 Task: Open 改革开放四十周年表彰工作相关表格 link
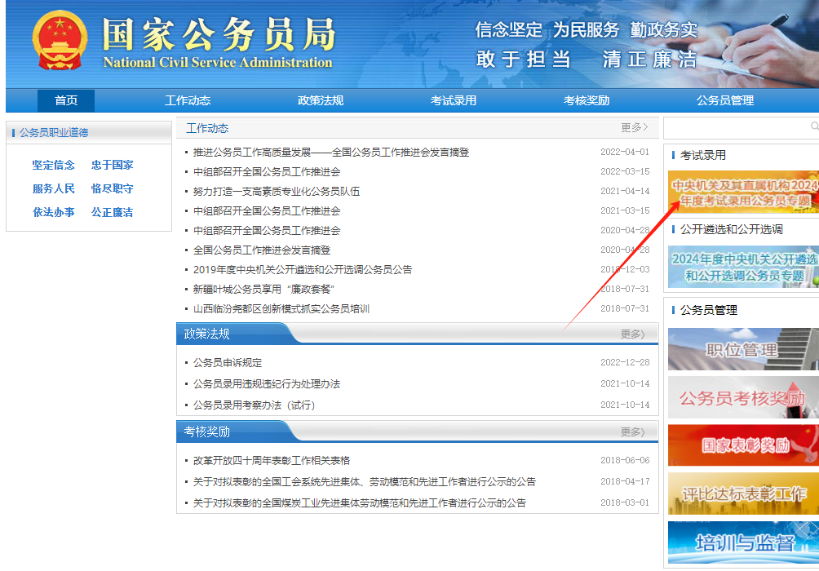(272, 460)
